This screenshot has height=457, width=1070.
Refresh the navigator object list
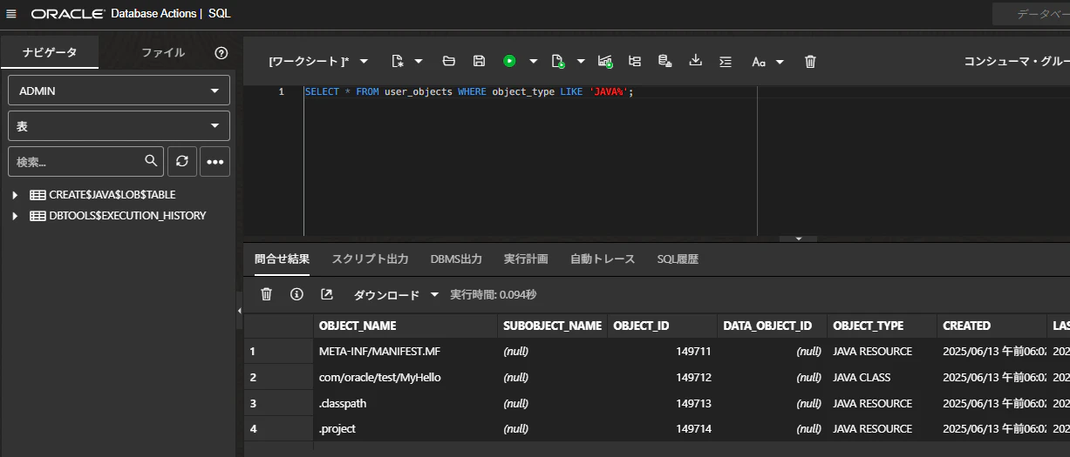click(x=181, y=161)
